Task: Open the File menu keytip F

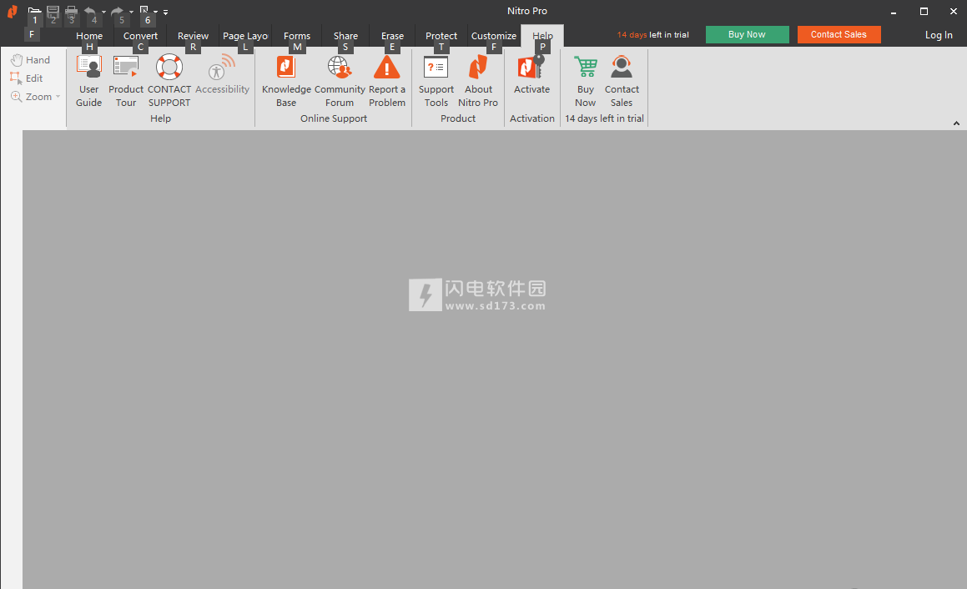Action: point(32,34)
